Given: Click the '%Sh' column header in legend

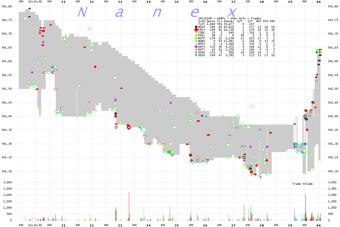Looking at the screenshot, I should point(272,21).
